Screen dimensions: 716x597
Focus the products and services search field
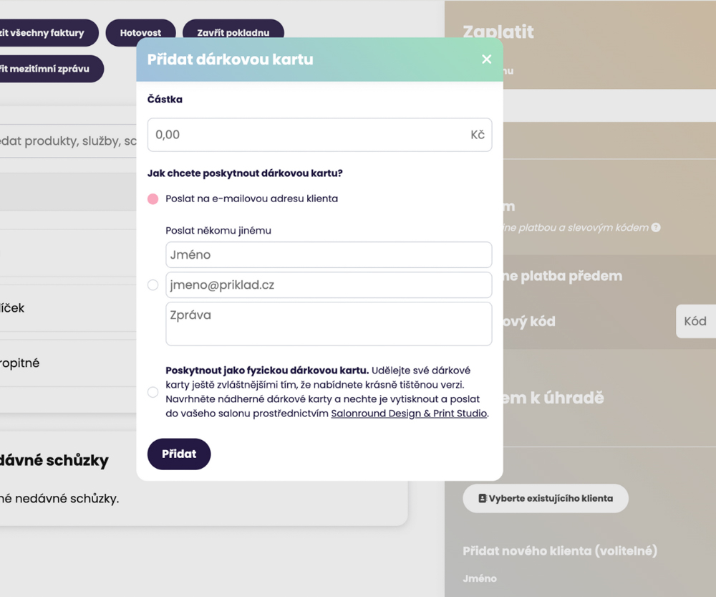[68, 142]
